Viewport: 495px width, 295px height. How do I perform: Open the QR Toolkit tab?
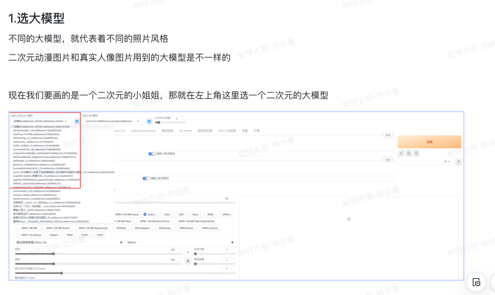pyautogui.click(x=185, y=131)
